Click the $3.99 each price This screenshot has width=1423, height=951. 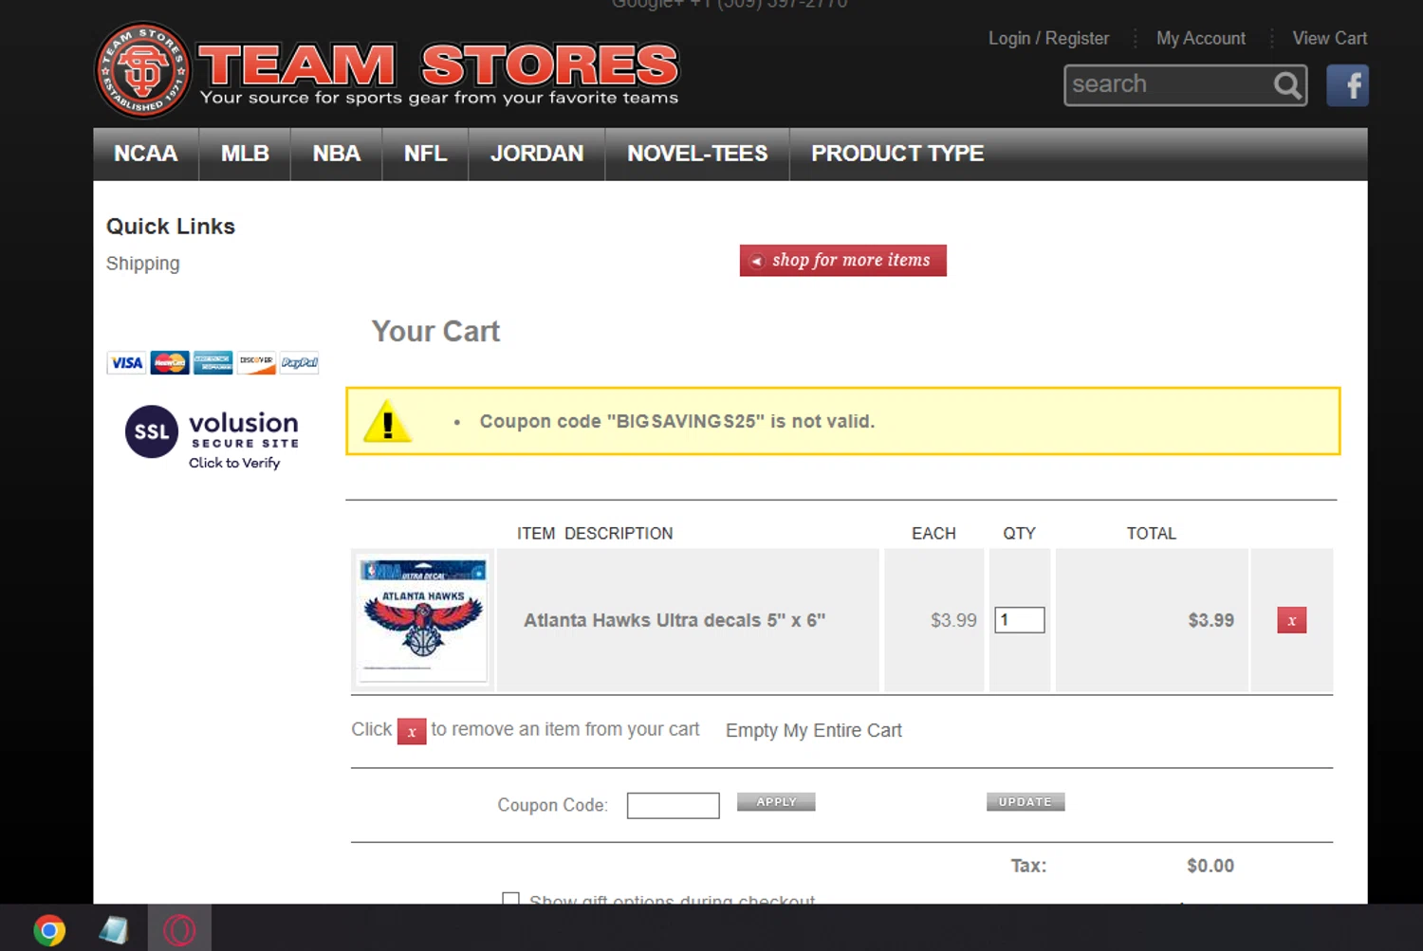(953, 620)
